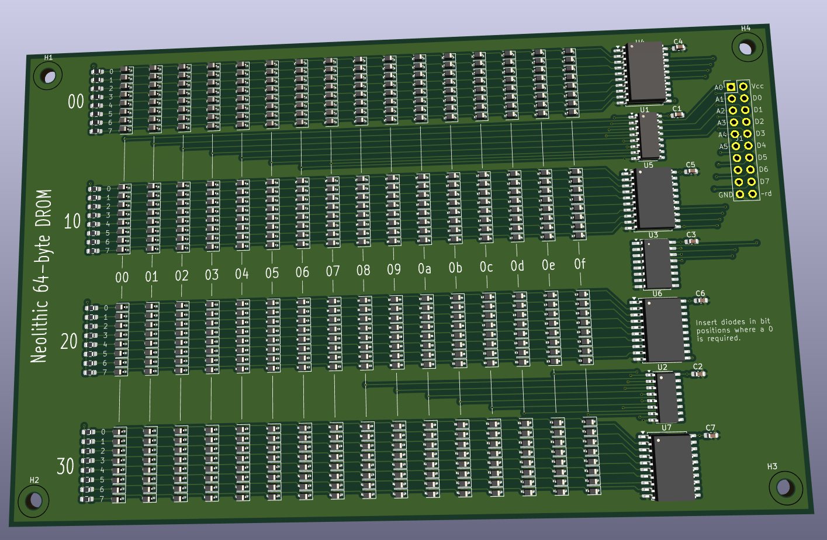Click the H2 mounting hole
827x540 pixels.
[34, 500]
